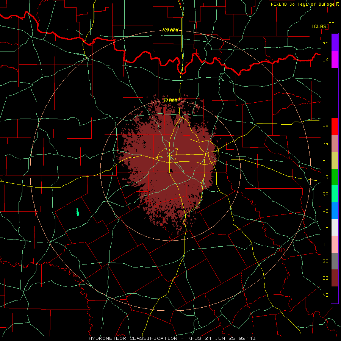Click the WS blue legend color block

335,211
